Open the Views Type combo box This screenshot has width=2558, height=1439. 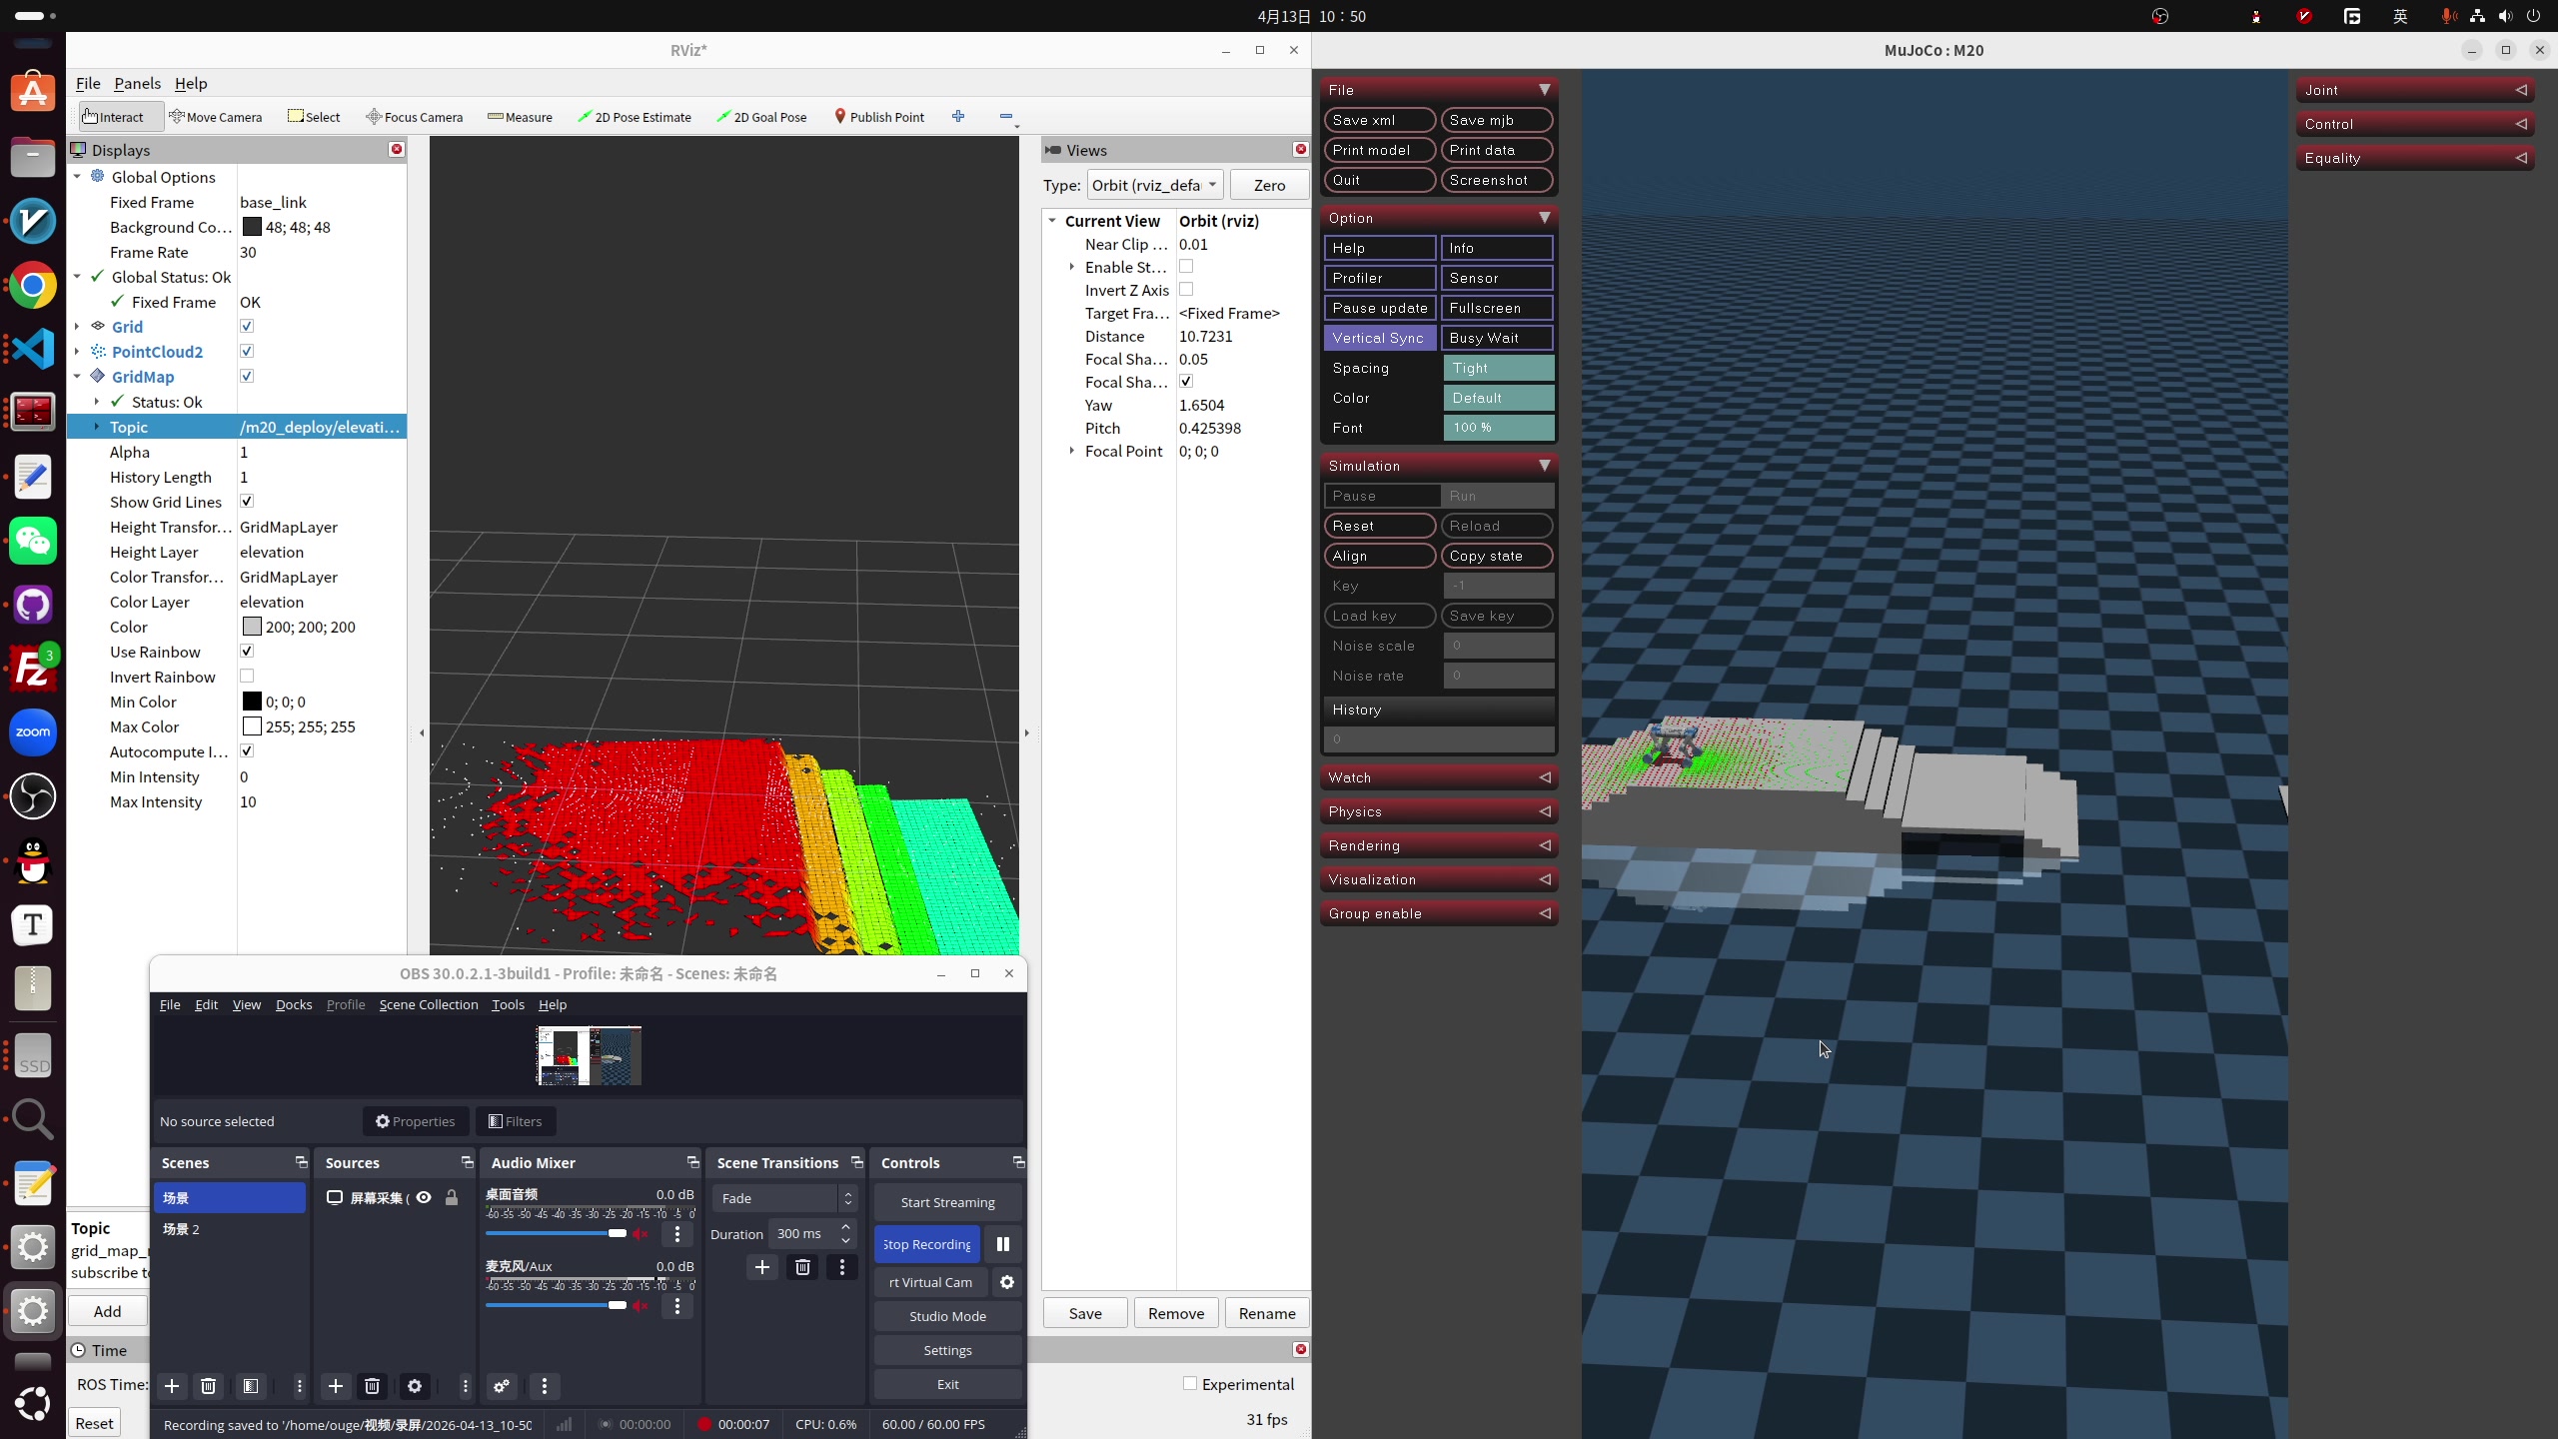pos(1154,185)
